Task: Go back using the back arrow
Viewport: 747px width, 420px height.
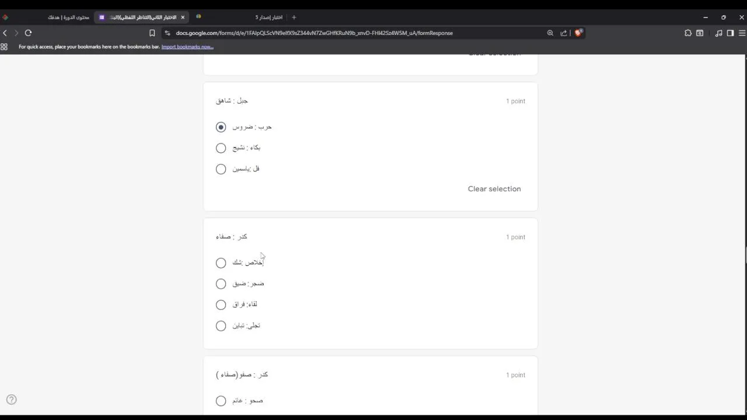Action: click(5, 33)
